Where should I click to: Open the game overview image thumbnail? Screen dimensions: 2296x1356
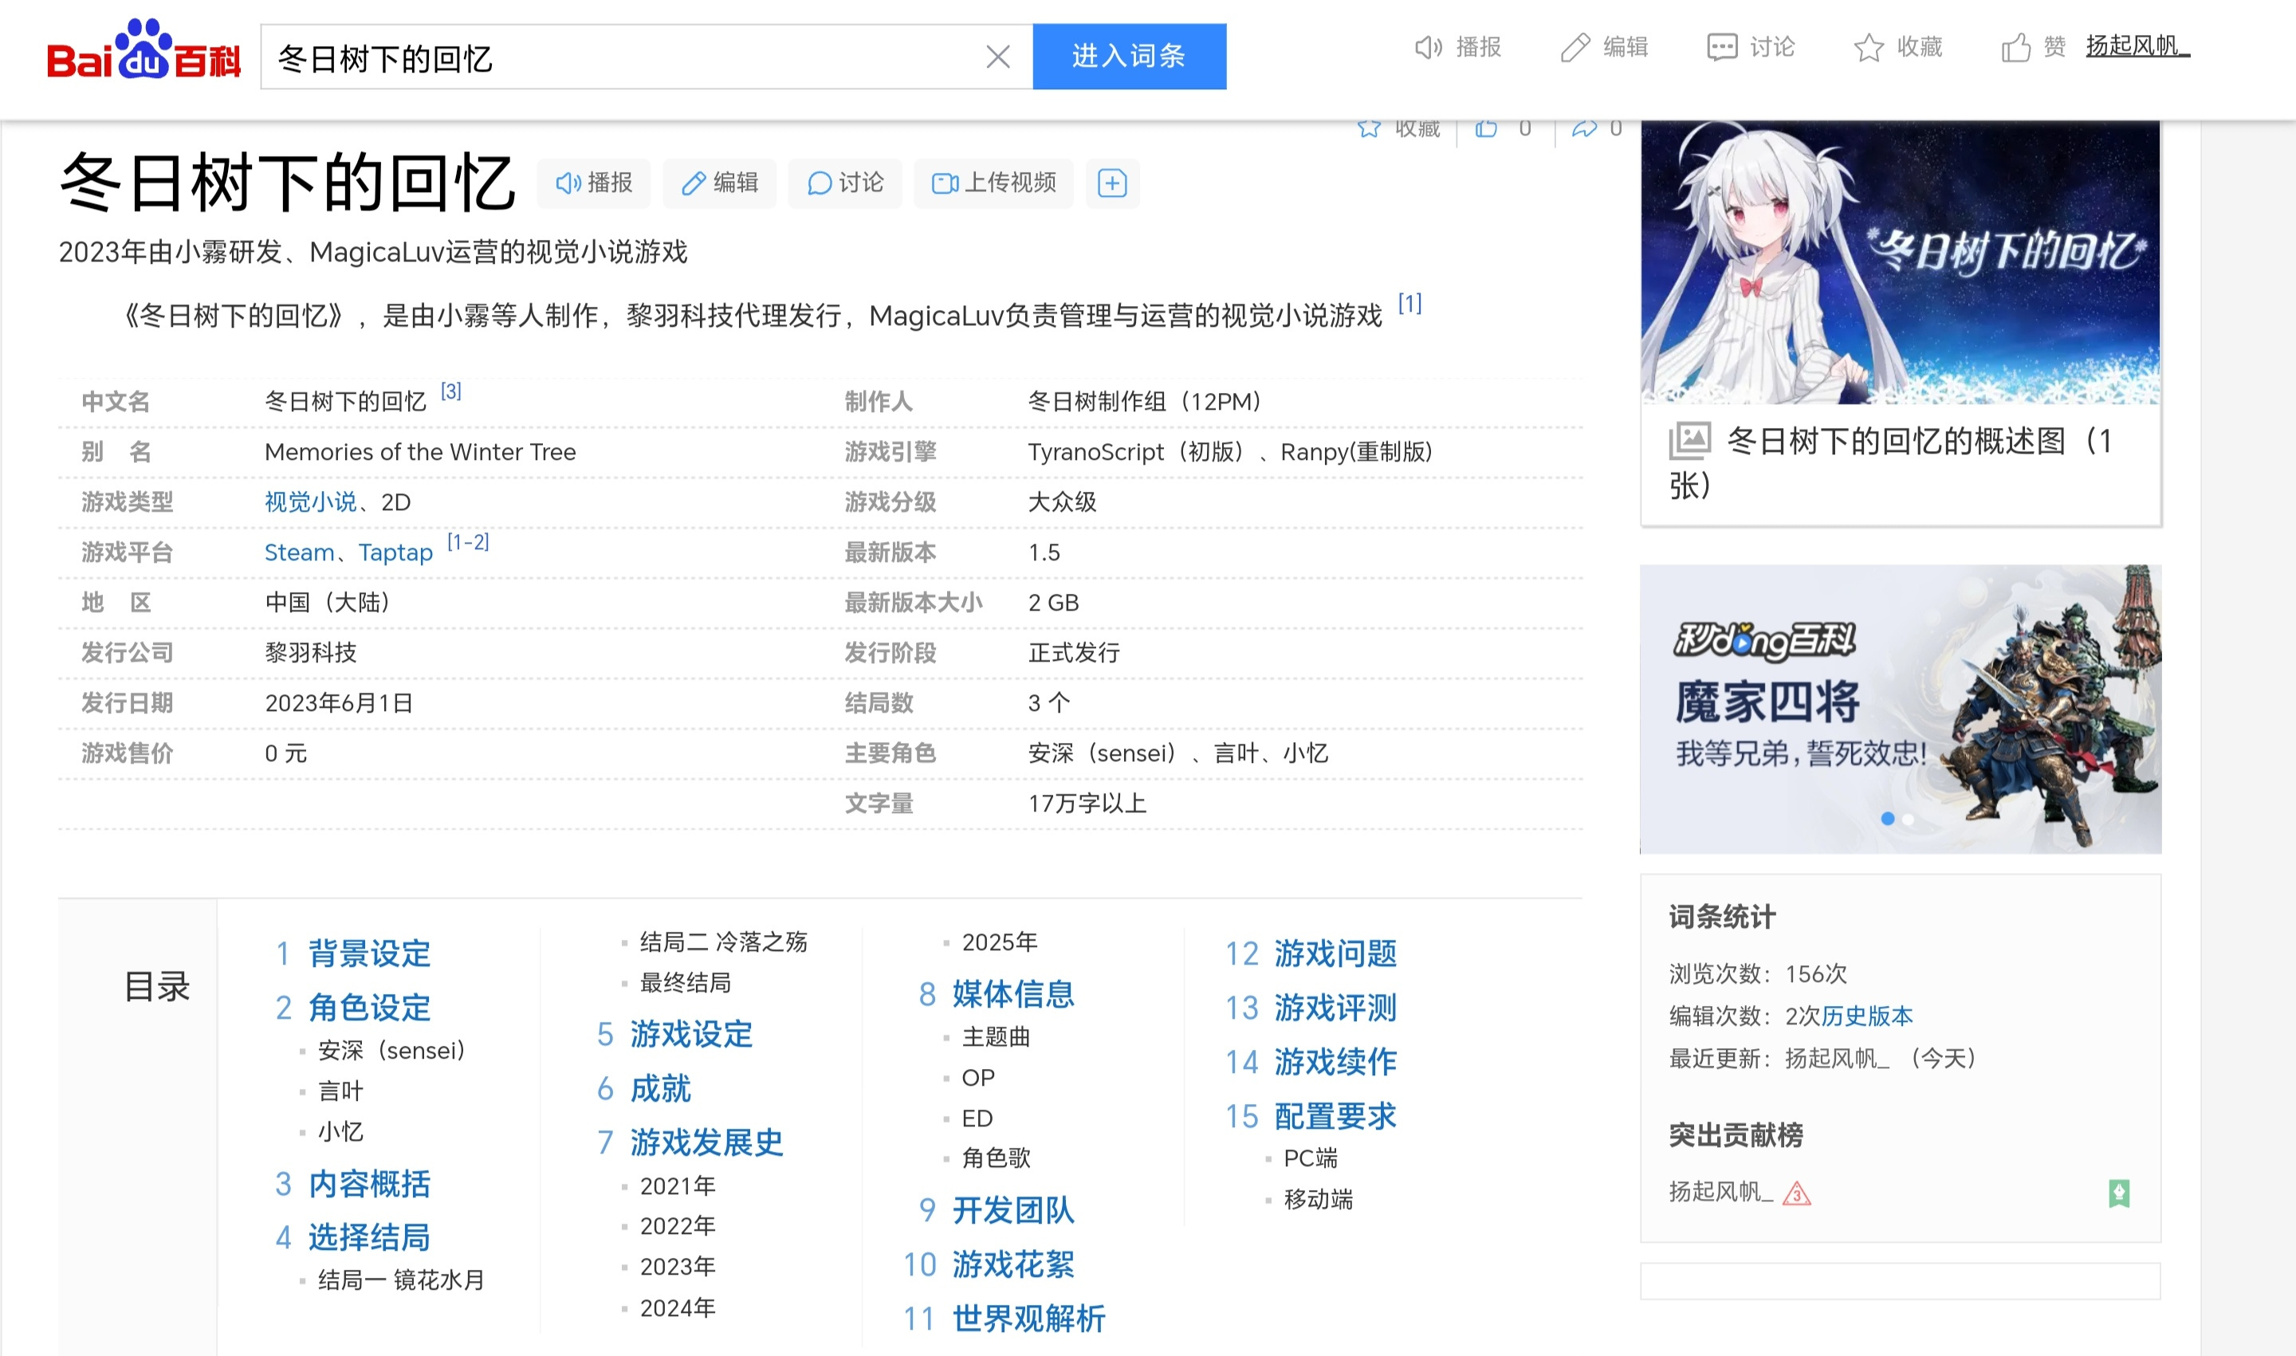1901,262
